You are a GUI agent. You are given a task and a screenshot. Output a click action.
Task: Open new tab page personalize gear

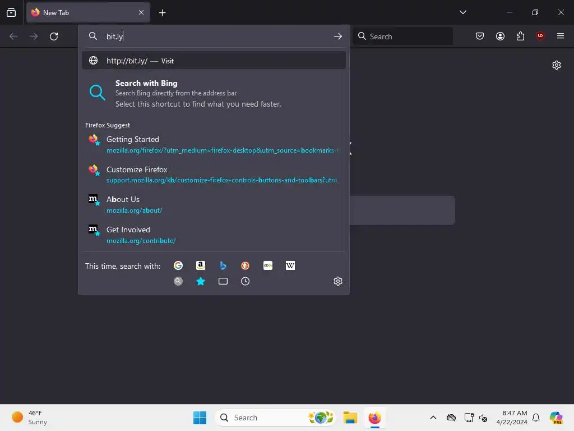tap(557, 65)
